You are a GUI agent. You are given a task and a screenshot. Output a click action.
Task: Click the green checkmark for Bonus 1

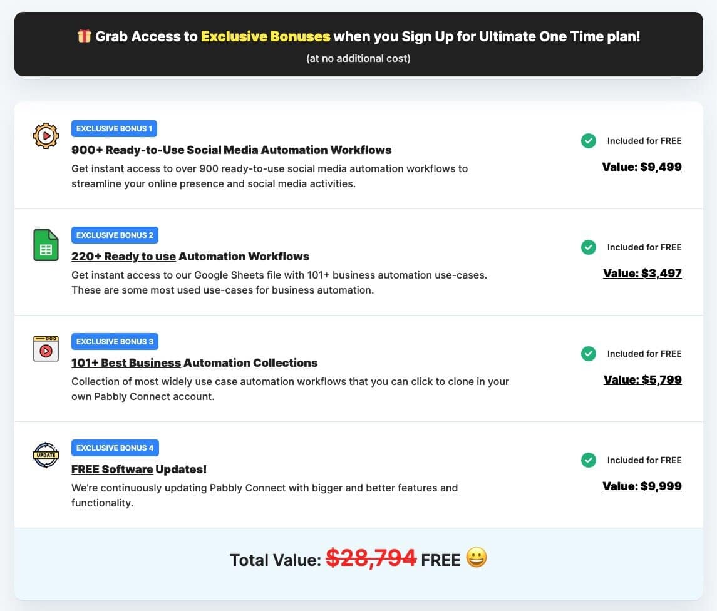pos(589,141)
